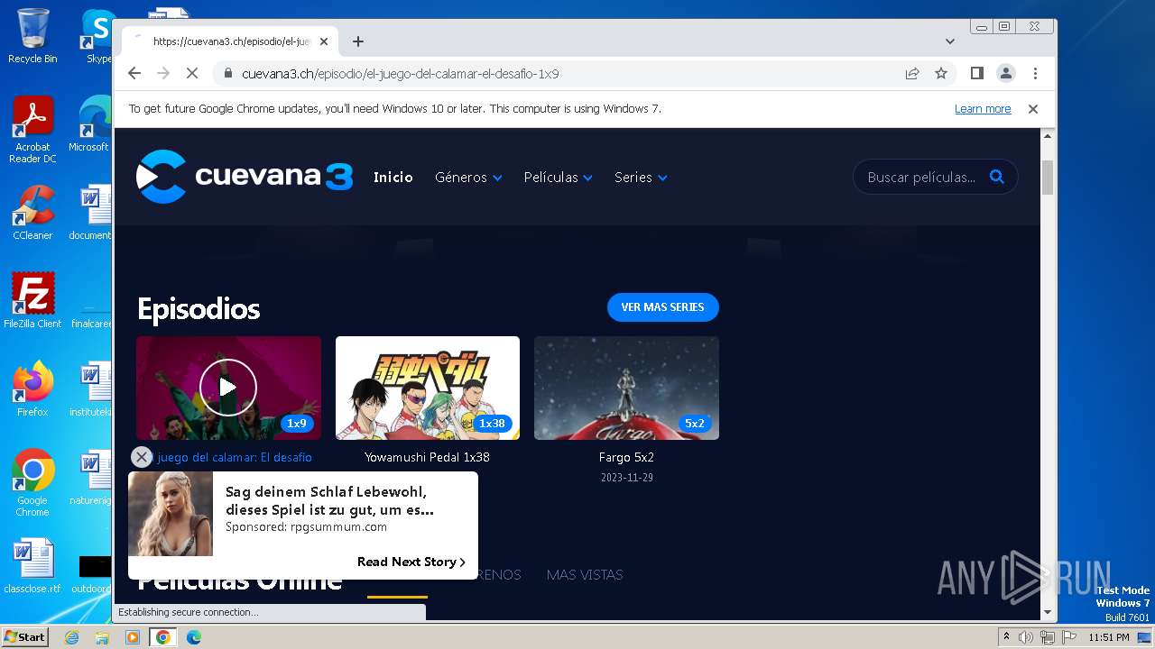Play the squid game 1x9 episode
This screenshot has width=1155, height=649.
[x=228, y=388]
